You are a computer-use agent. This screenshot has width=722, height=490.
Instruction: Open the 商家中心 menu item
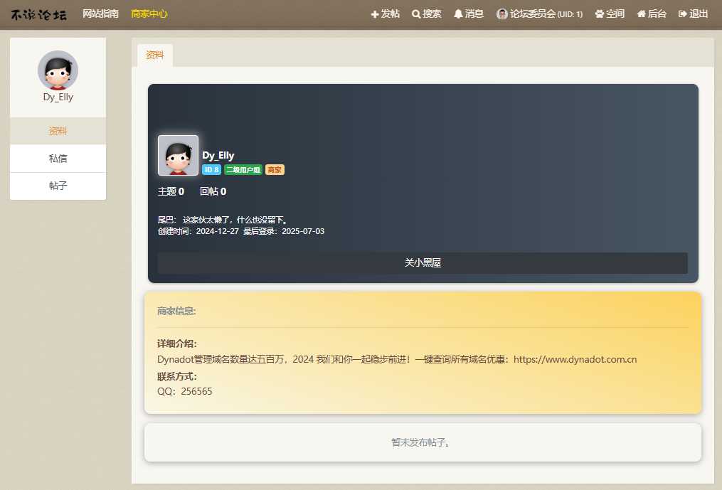[x=149, y=13]
